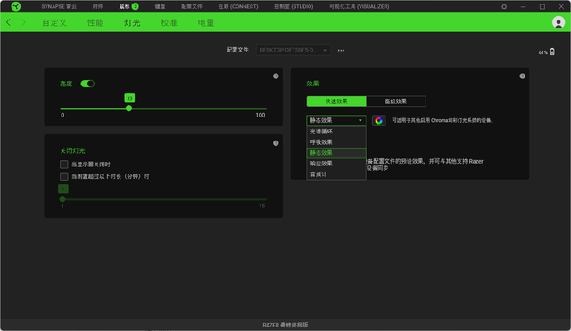Switch to the 电量 tab

[206, 22]
